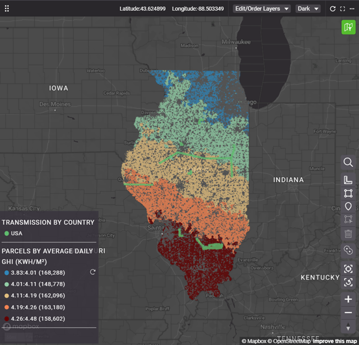The image size is (359, 345).
Task: Click the green map filter icon
Action: [348, 27]
